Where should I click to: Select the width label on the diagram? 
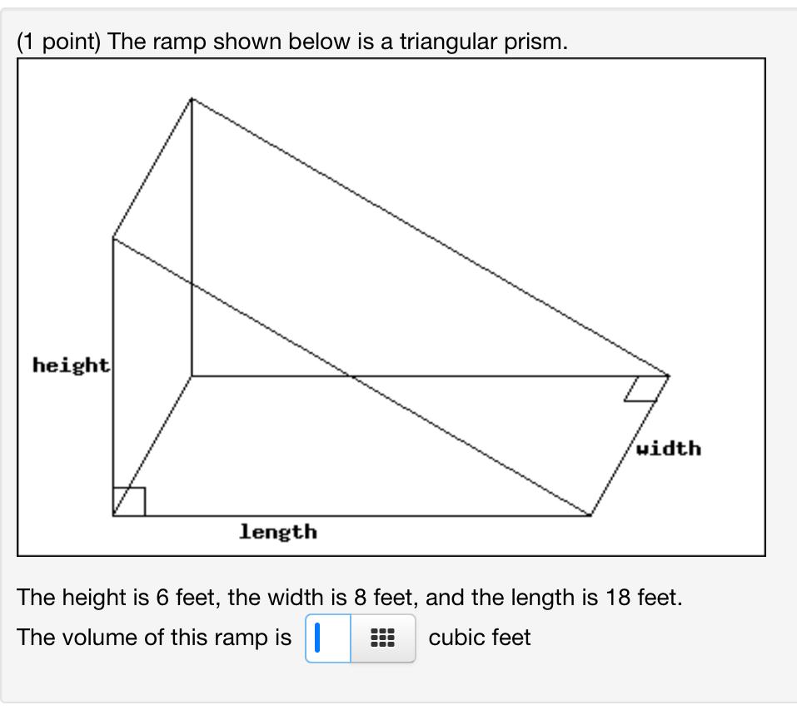click(668, 449)
